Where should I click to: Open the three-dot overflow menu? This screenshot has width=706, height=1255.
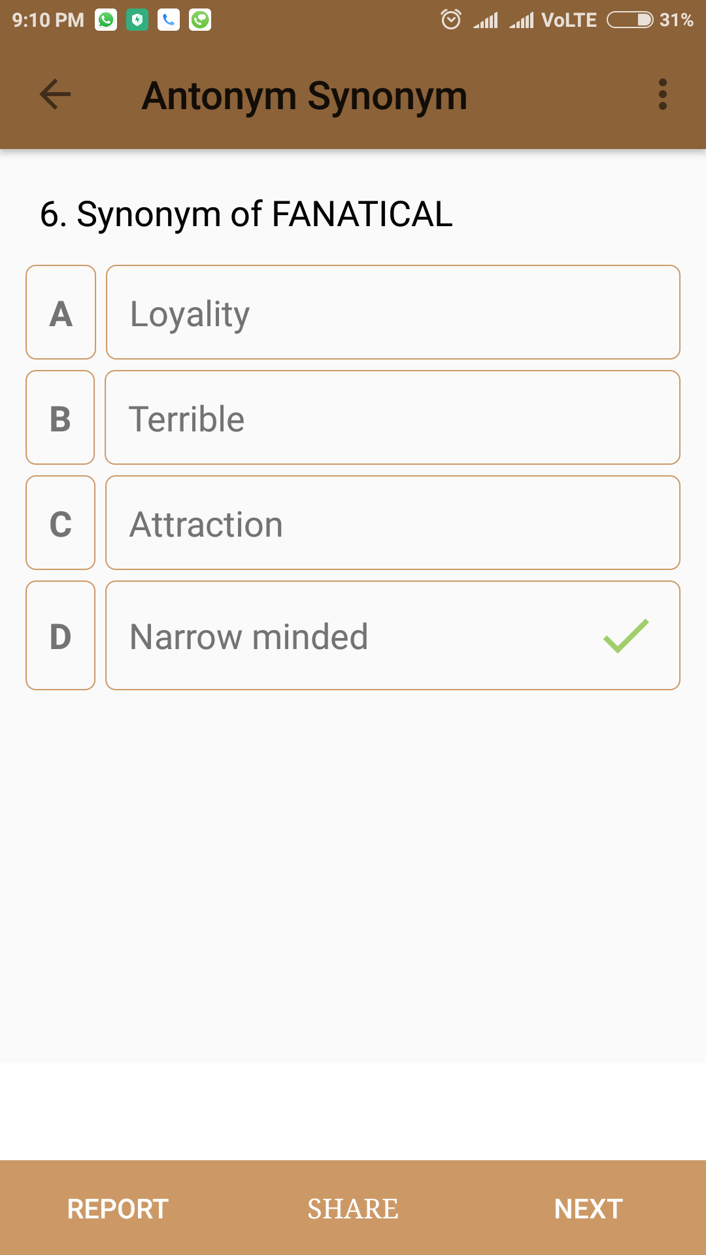pyautogui.click(x=662, y=95)
